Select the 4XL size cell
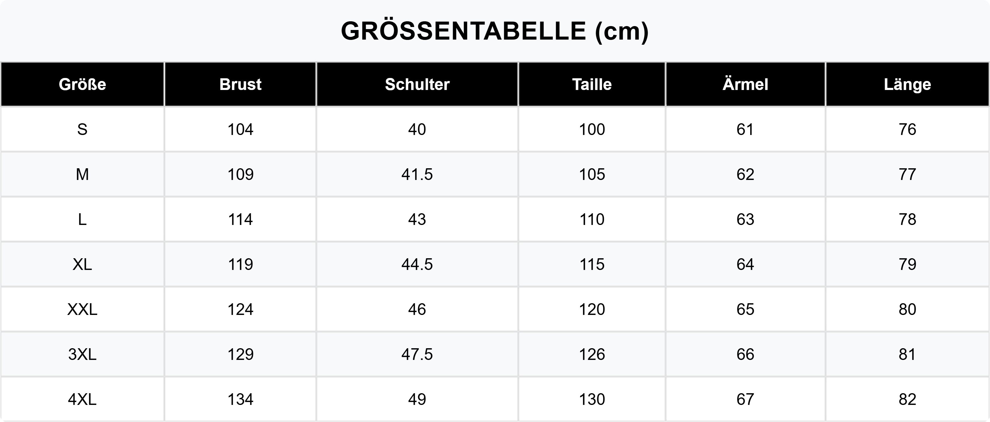 tap(82, 399)
